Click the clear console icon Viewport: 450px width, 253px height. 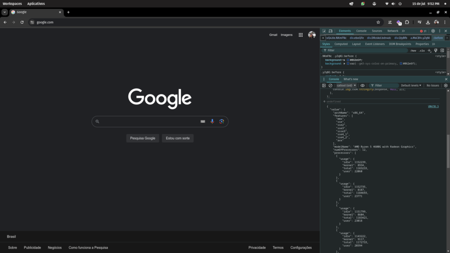pyautogui.click(x=330, y=86)
